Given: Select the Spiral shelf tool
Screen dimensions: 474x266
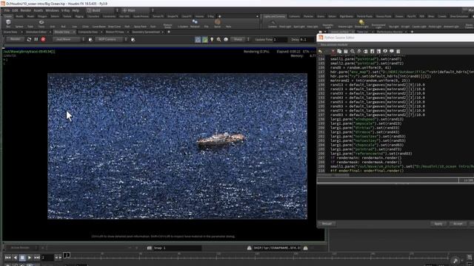Looking at the screenshot, I should coord(217,24).
